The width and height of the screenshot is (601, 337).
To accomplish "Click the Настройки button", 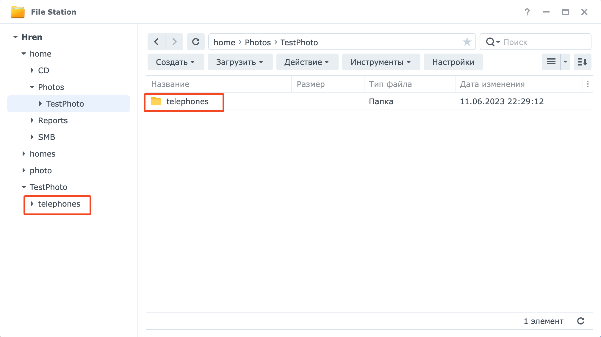I will pos(453,62).
